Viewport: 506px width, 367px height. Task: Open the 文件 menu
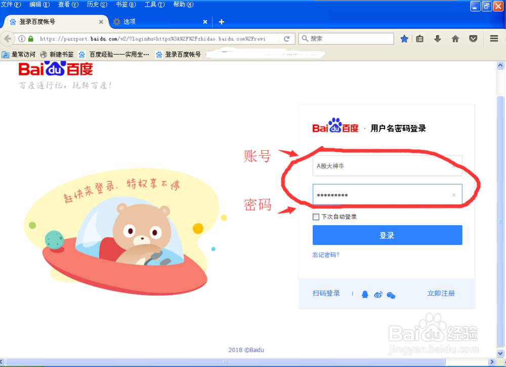point(11,4)
